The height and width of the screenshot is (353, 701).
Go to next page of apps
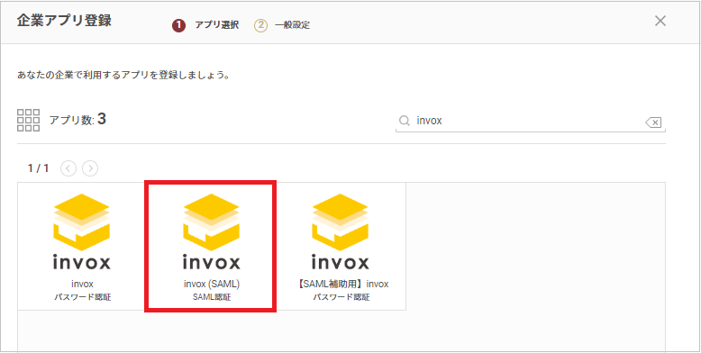[x=90, y=168]
